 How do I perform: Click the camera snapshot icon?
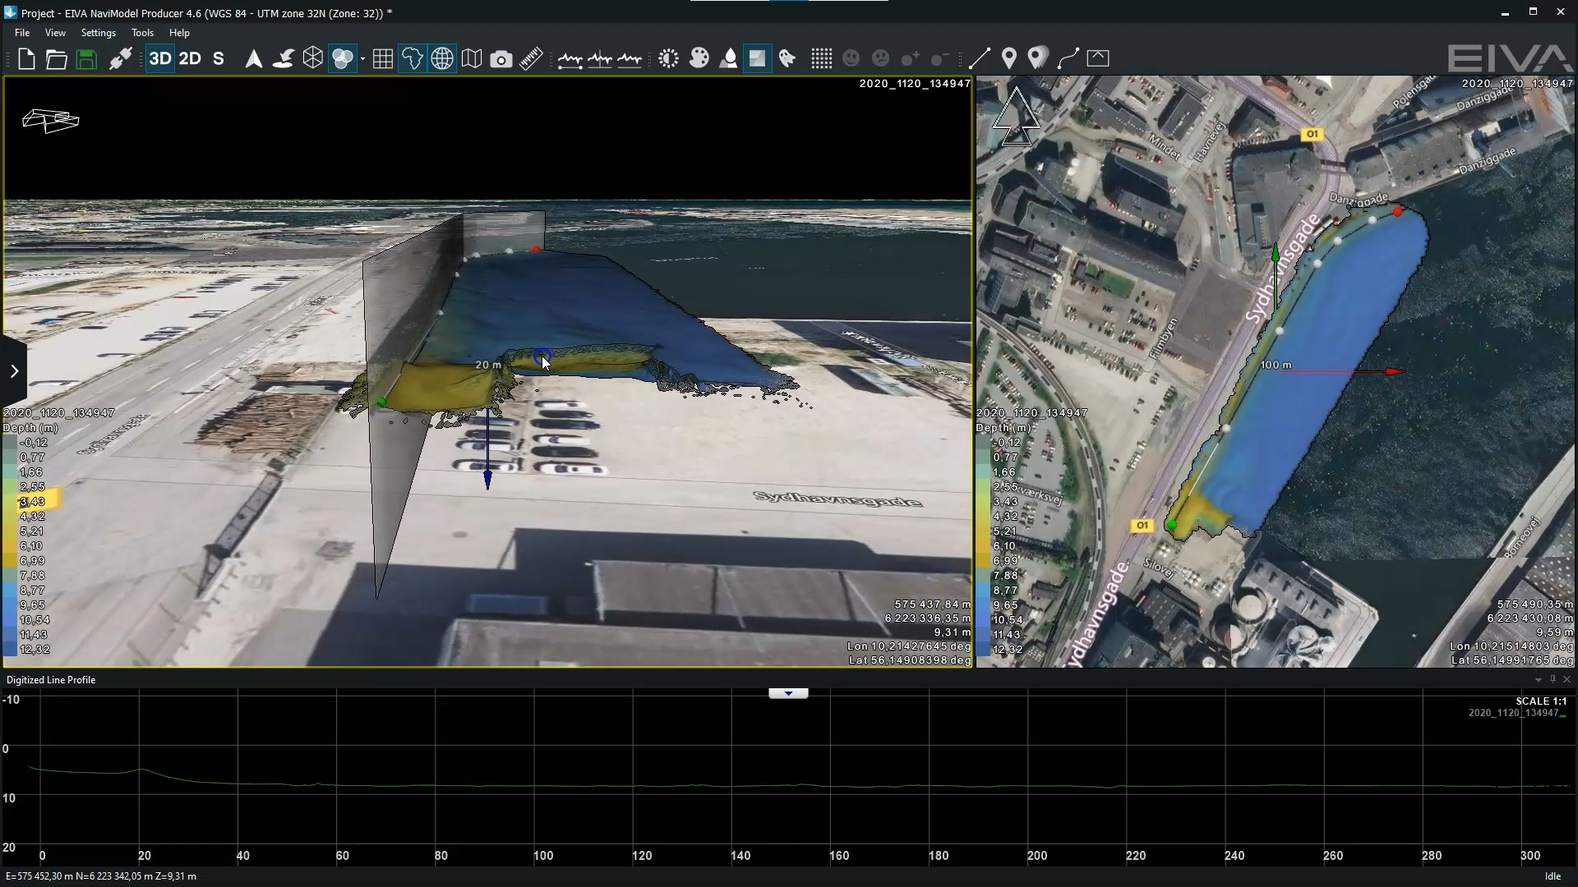[x=501, y=59]
